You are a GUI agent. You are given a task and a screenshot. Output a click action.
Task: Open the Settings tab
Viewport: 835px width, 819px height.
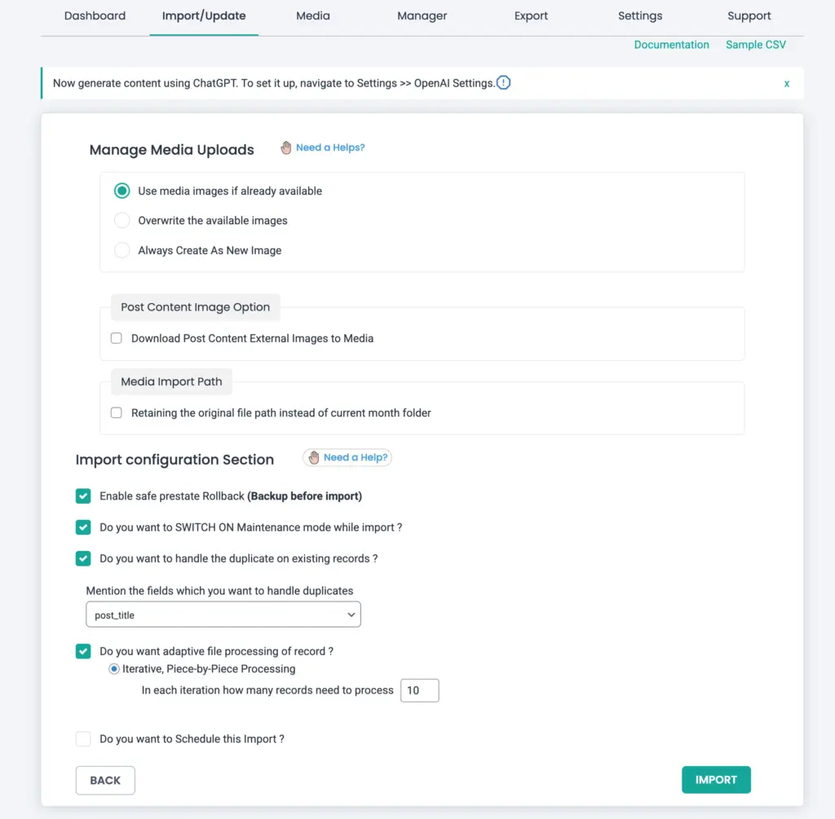(x=639, y=15)
